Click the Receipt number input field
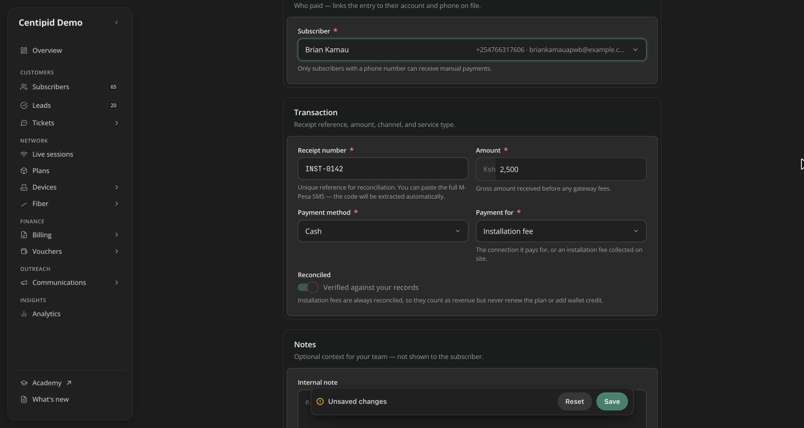This screenshot has width=804, height=428. pos(383,169)
